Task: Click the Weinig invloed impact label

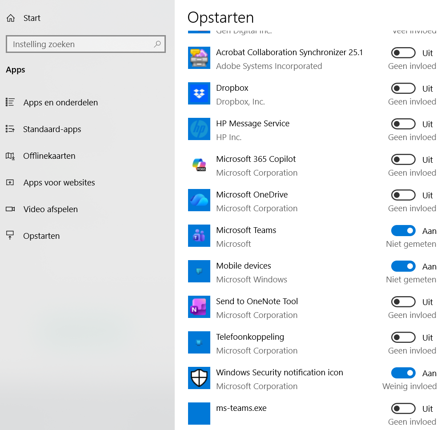Action: point(409,386)
